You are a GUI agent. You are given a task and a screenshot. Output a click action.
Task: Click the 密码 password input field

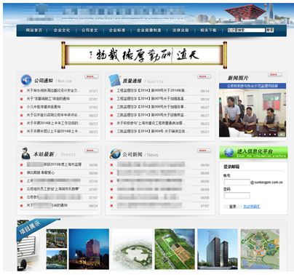(x=237, y=196)
